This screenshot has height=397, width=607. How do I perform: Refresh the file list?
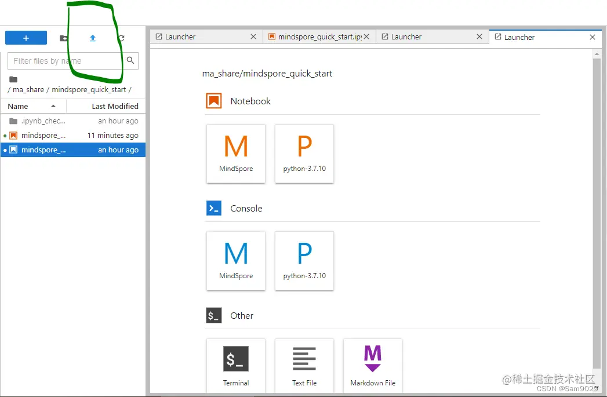point(121,38)
